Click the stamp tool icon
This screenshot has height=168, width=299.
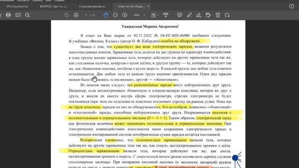coord(208,15)
